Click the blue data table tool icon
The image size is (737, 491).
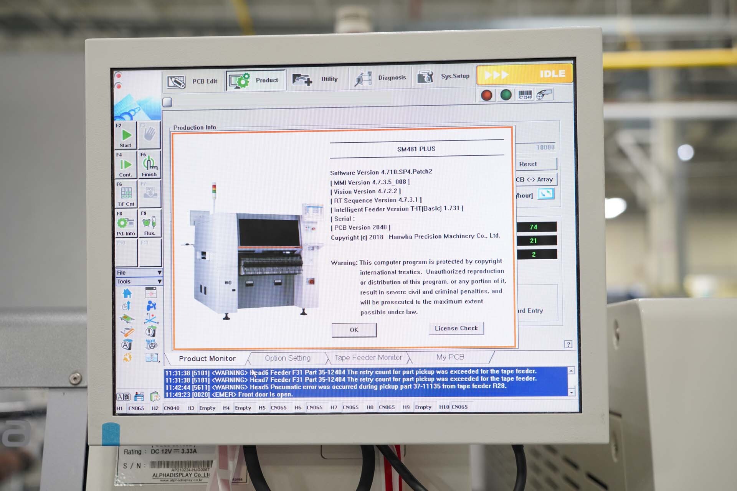[152, 358]
